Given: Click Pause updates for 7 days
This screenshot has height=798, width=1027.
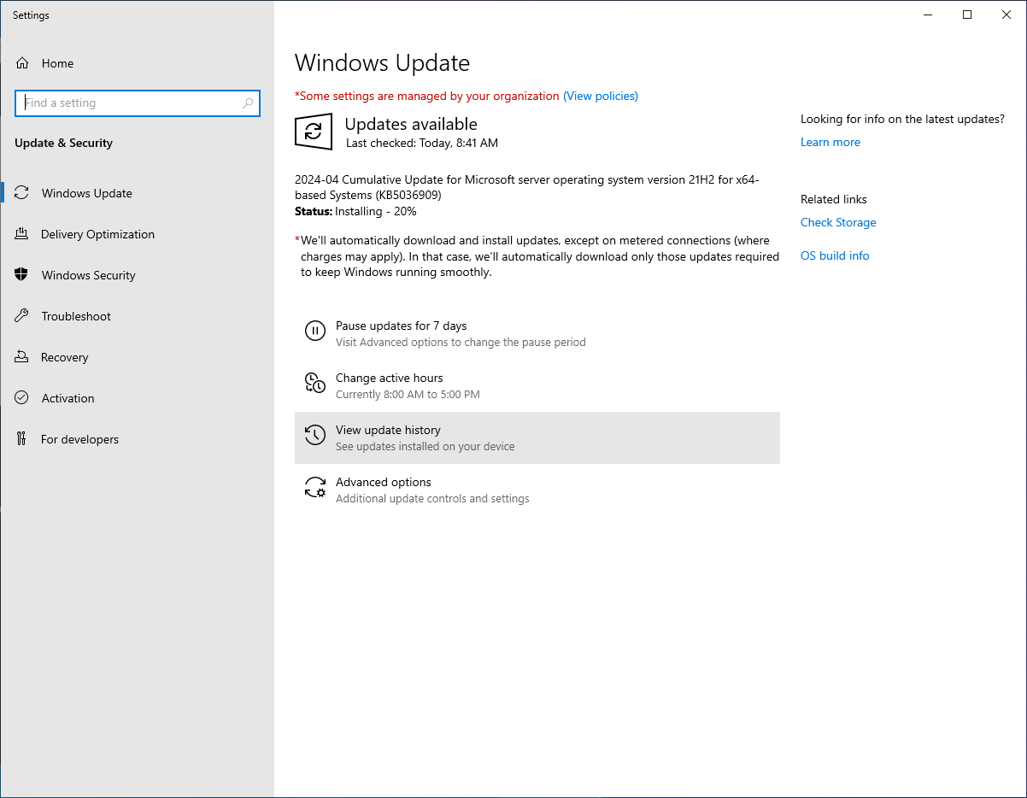Looking at the screenshot, I should pos(537,333).
